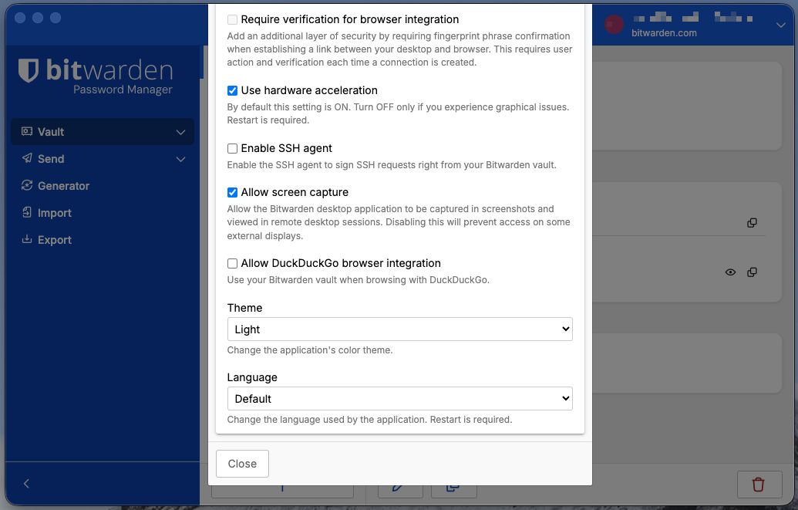798x510 pixels.
Task: Close the settings dialog
Action: [x=242, y=464]
